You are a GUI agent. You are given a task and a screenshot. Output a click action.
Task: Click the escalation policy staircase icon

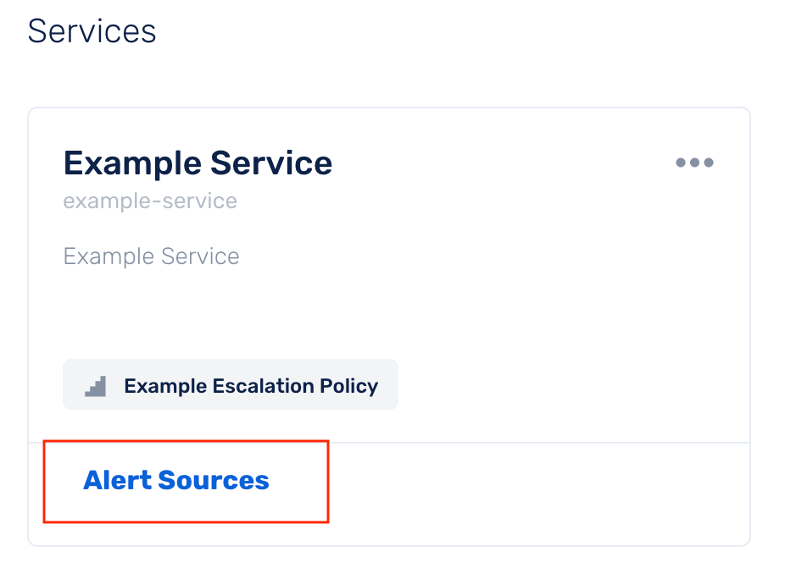pos(95,386)
